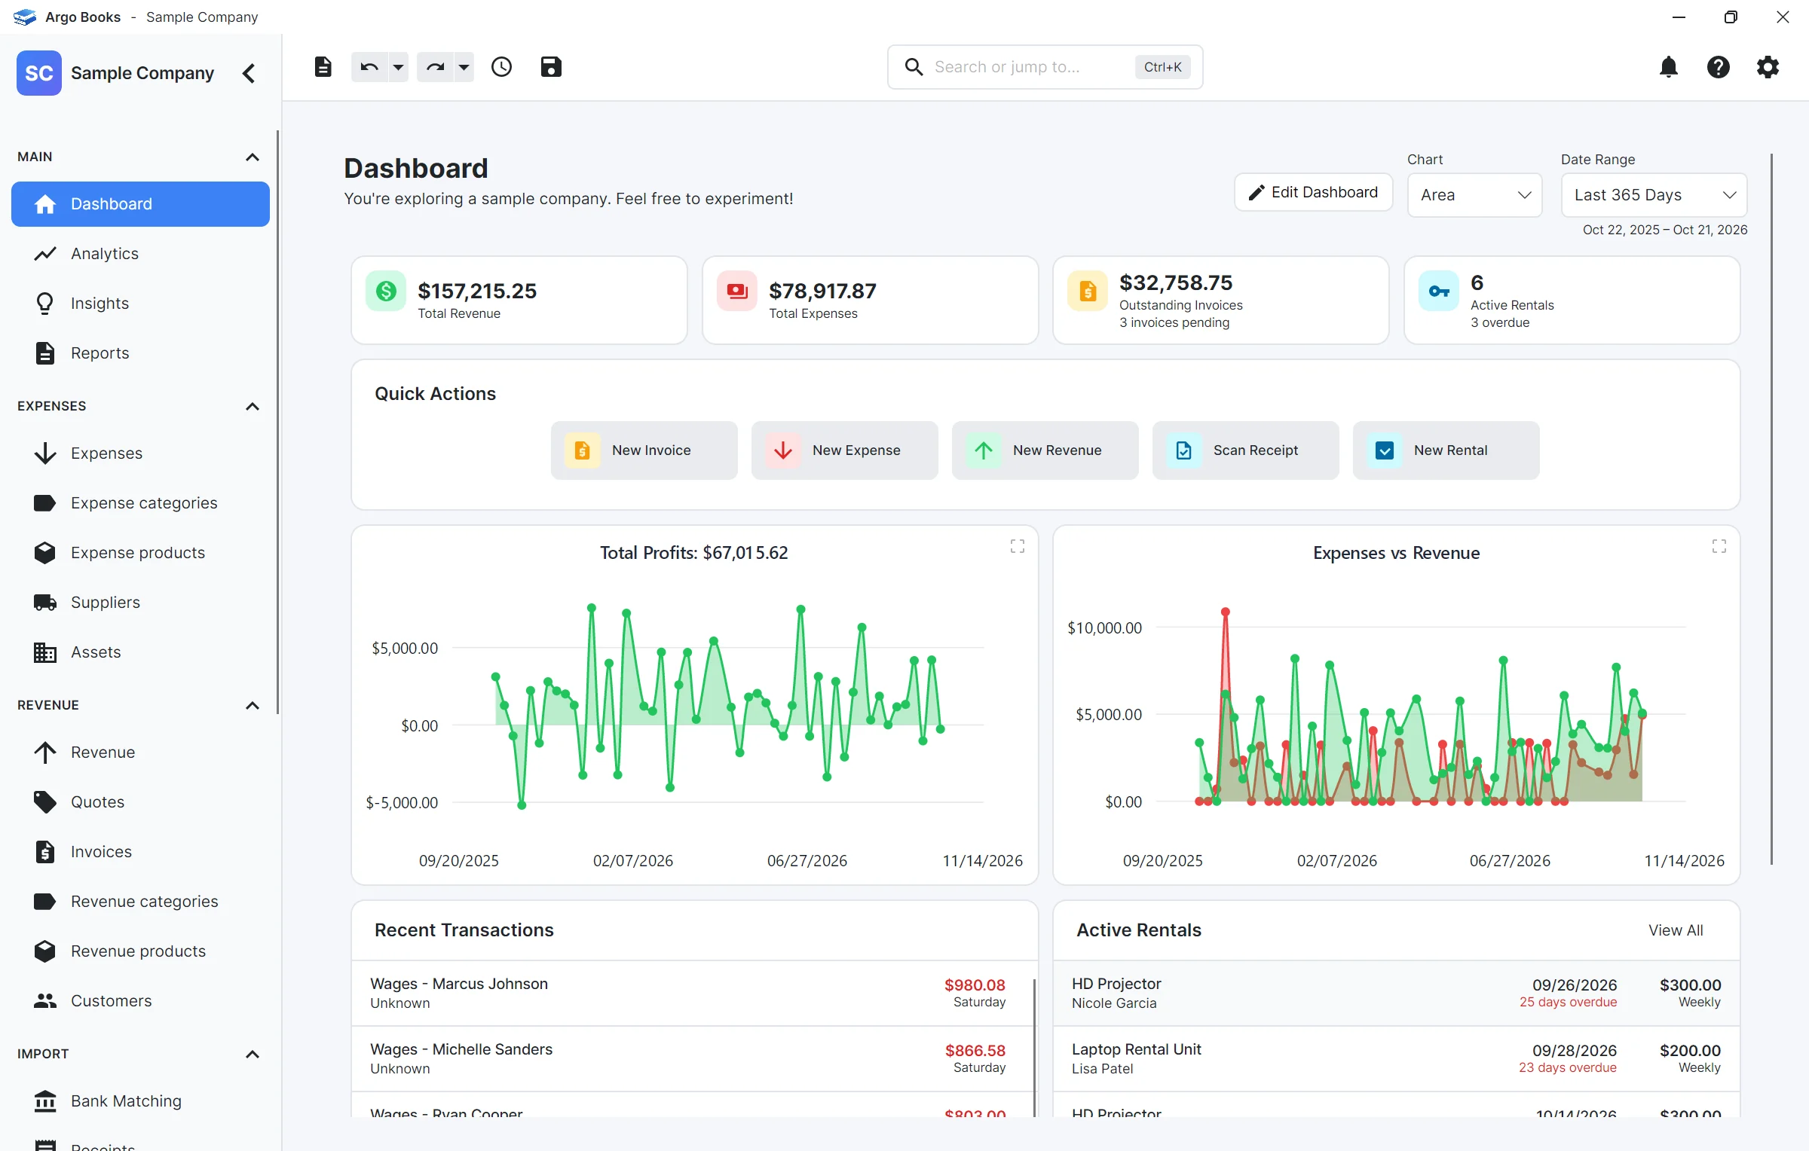Focus the Search or jump to field
1809x1151 pixels.
pos(1045,67)
